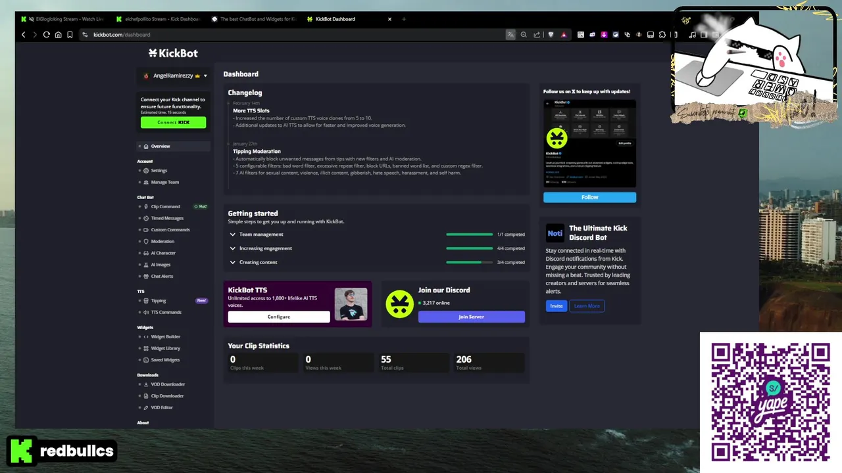Switch to The best ChatBot and Widgets tab
The width and height of the screenshot is (842, 473).
point(254,19)
